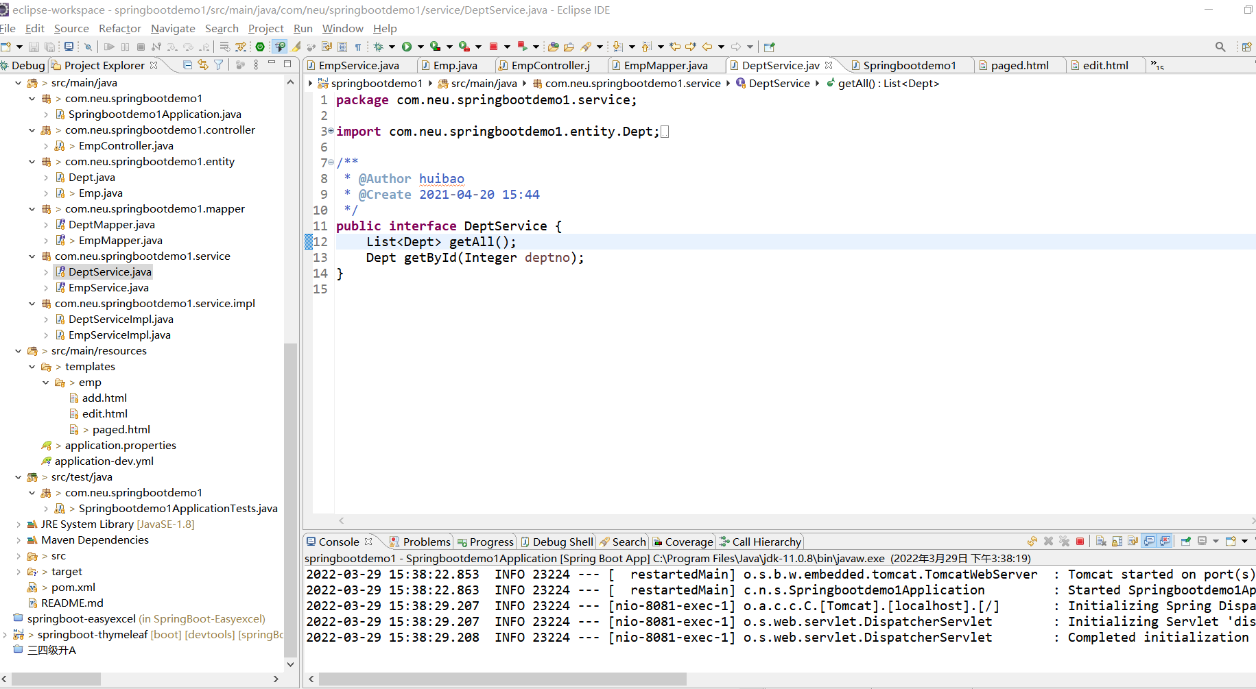Click DeptService in the breadcrumb

779,83
